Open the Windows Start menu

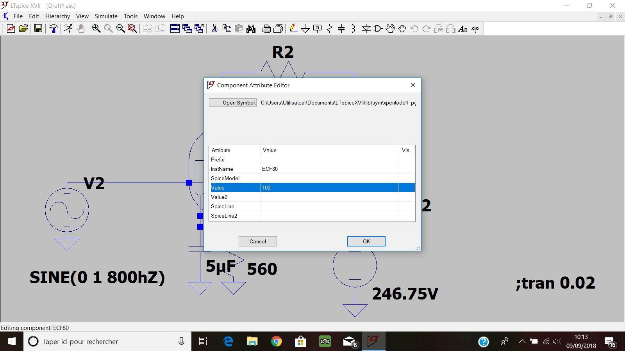point(12,341)
